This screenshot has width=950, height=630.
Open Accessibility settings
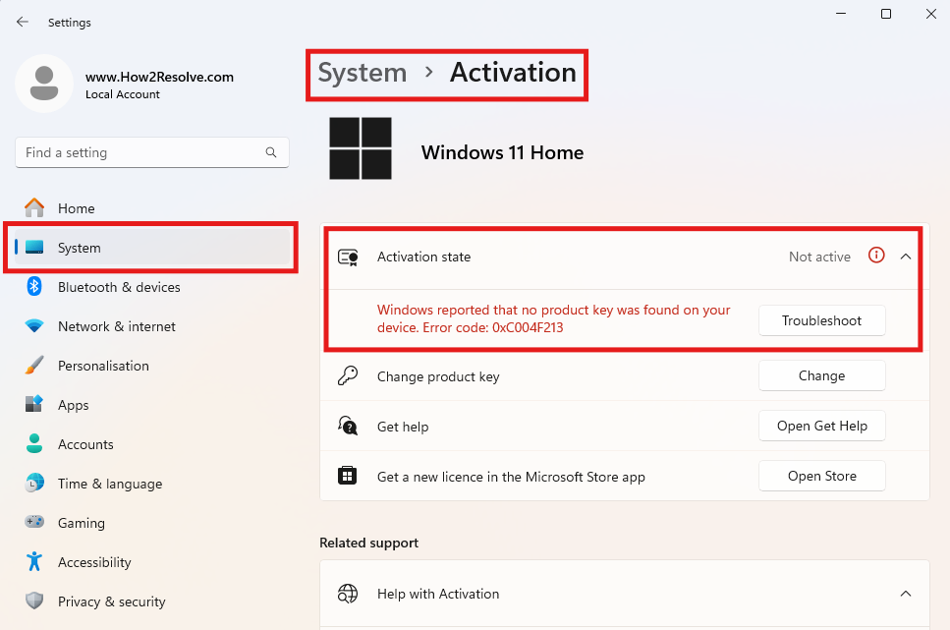(151, 562)
